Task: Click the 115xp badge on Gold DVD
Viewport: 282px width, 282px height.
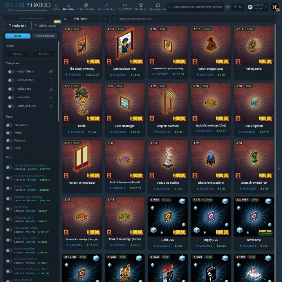Action: pos(166,200)
